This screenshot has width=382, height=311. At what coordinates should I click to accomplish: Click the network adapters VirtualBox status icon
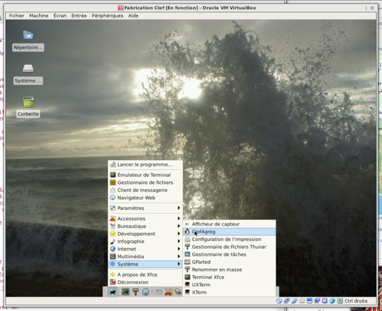click(x=287, y=301)
